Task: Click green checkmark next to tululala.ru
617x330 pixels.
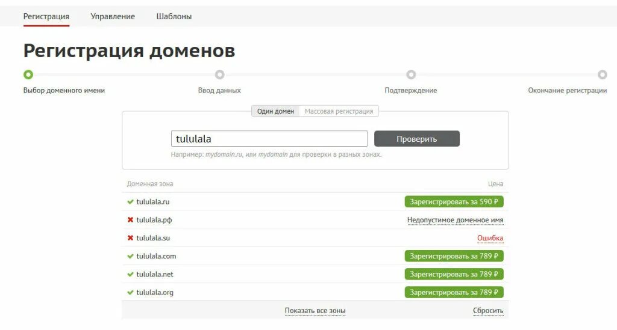Action: pyautogui.click(x=130, y=202)
